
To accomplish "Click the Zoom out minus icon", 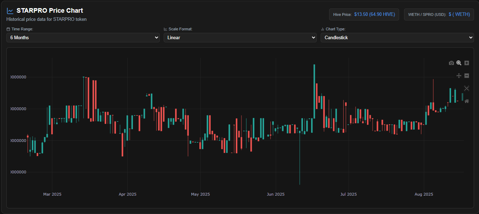I will coord(467,76).
